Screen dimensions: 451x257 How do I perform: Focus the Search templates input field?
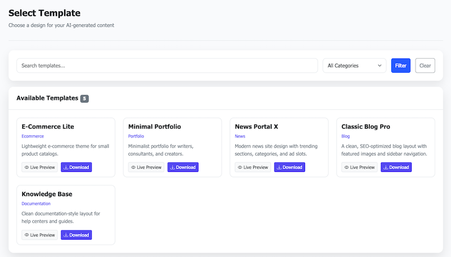tap(167, 66)
